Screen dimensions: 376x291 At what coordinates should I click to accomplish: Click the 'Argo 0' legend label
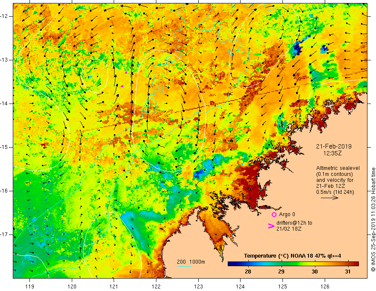tap(287, 214)
